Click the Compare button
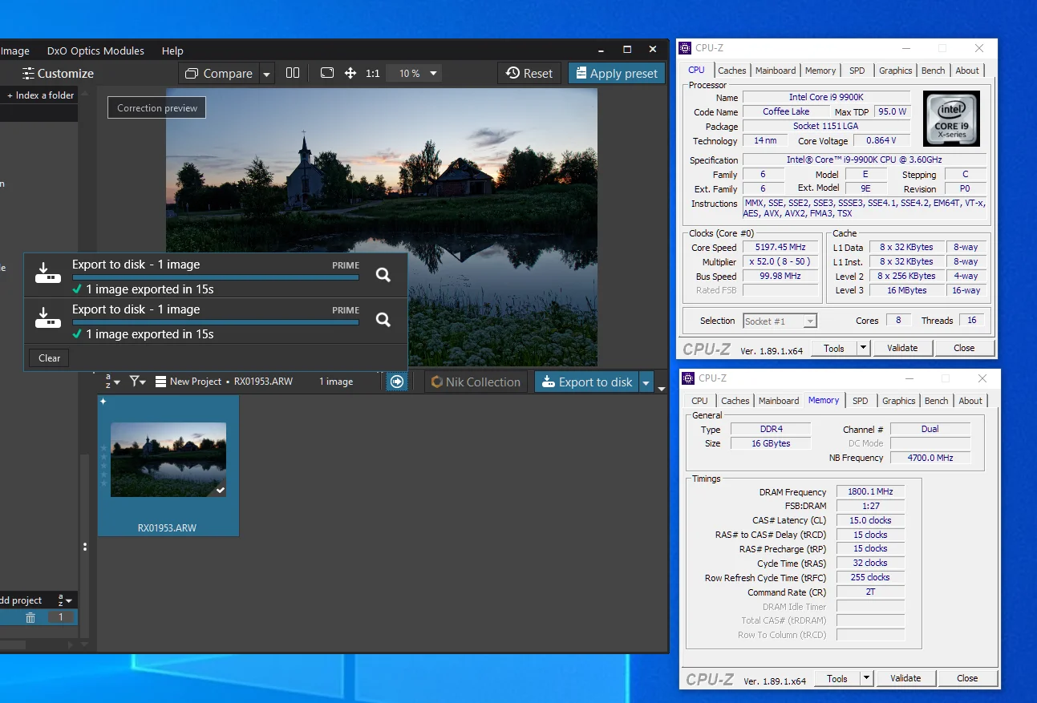This screenshot has height=703, width=1037. click(219, 74)
